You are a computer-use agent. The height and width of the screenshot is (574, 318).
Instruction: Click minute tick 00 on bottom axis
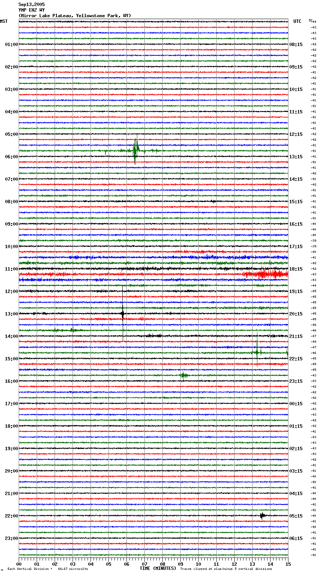point(19,564)
